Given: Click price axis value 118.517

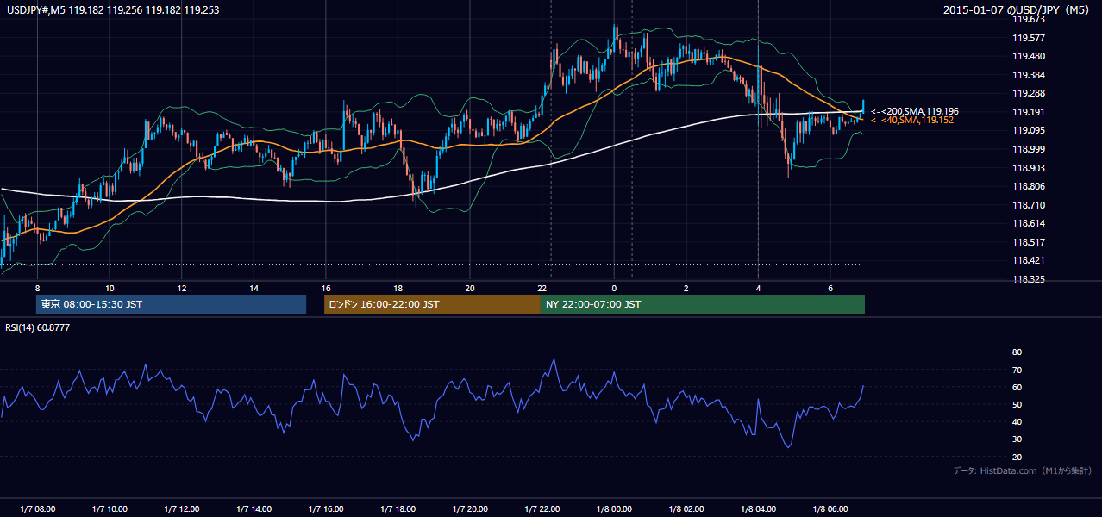Looking at the screenshot, I should [x=1028, y=242].
